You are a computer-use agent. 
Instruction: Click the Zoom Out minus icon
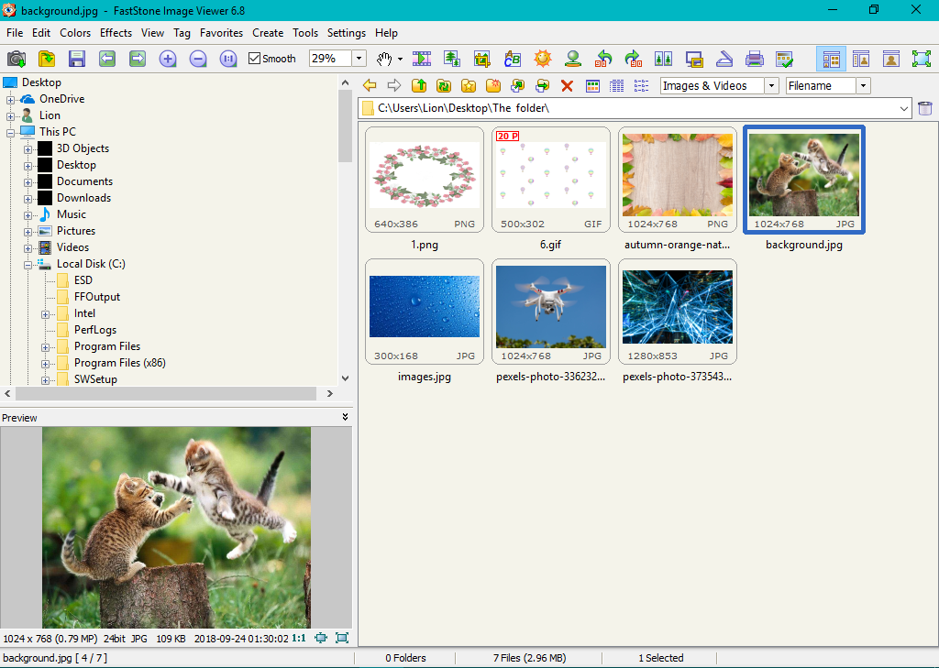(198, 59)
